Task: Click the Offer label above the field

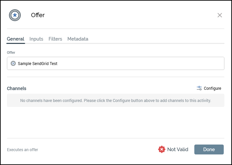Action: pos(11,52)
